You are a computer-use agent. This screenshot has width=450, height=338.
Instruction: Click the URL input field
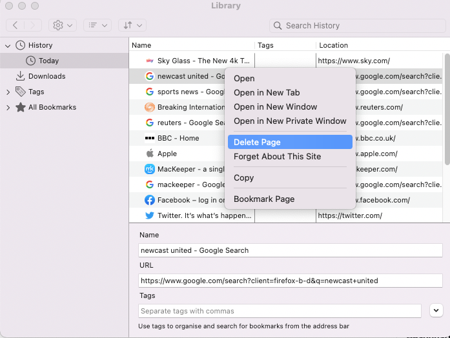coord(290,281)
